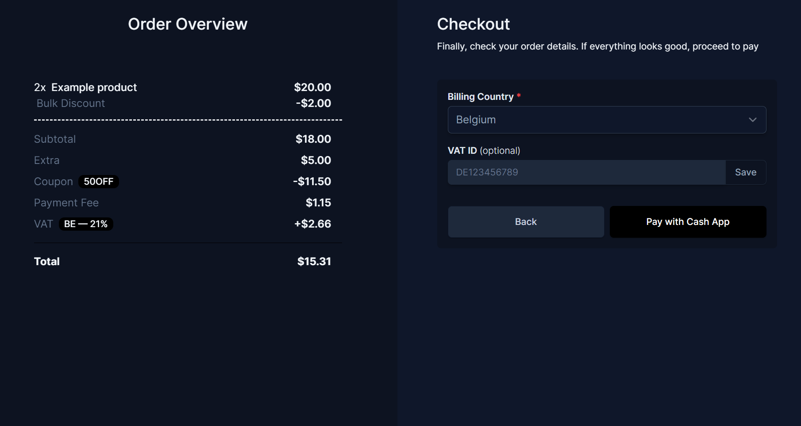The height and width of the screenshot is (426, 801).
Task: Click the Billing Country label
Action: [x=480, y=97]
